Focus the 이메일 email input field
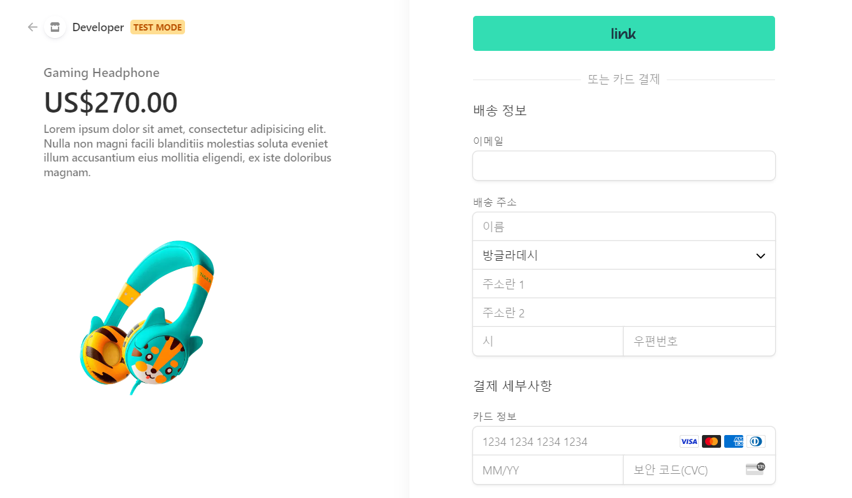The image size is (852, 498). (623, 166)
